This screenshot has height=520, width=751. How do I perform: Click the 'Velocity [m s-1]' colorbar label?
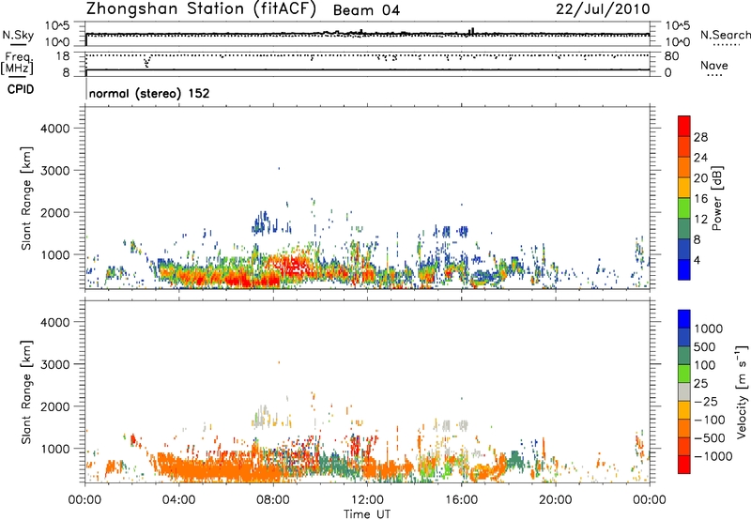[x=742, y=391]
